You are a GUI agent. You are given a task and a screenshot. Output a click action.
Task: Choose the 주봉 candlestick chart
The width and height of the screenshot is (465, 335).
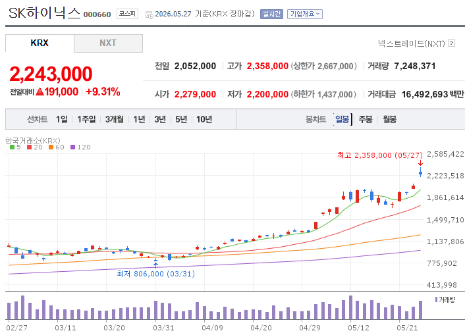click(x=366, y=119)
